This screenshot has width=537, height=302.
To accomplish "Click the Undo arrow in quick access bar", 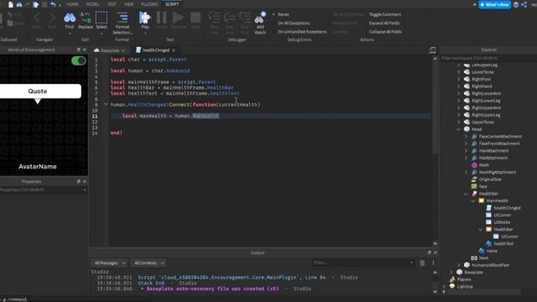I will [x=53, y=4].
